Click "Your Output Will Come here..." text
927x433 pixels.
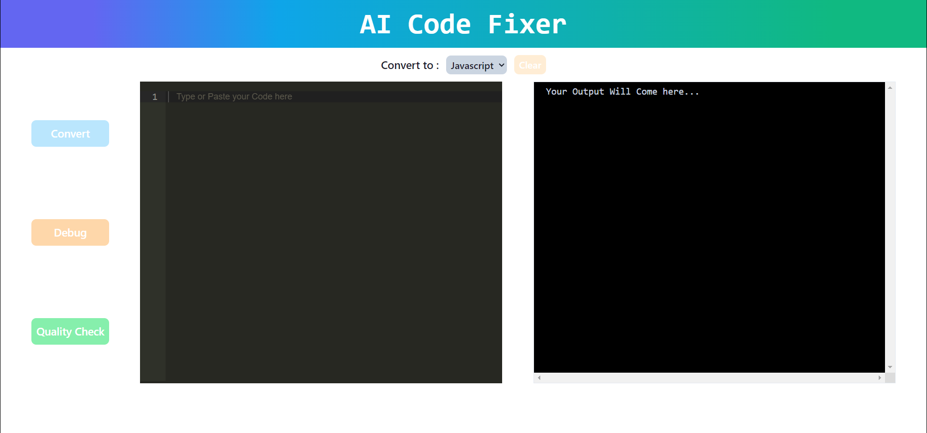(x=622, y=92)
